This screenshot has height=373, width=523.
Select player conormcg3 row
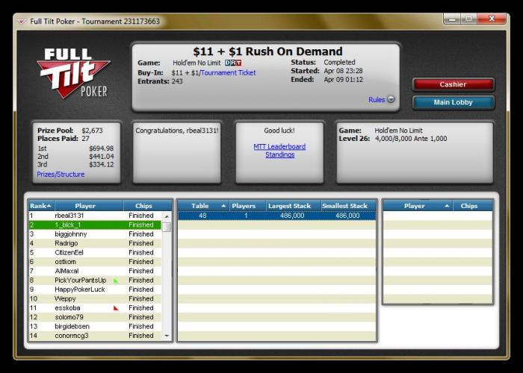tap(96, 336)
